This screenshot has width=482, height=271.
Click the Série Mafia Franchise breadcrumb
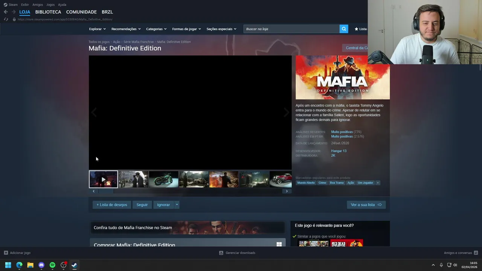139,42
